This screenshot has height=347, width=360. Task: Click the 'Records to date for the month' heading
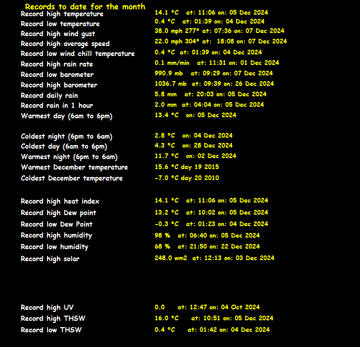[85, 7]
